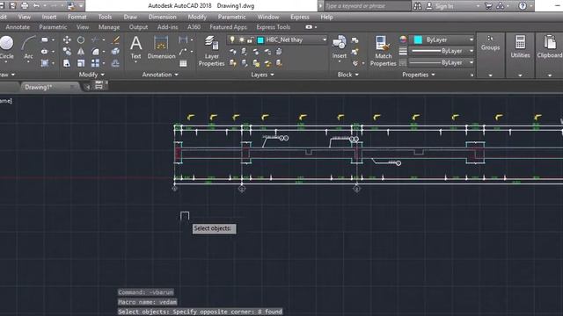Image resolution: width=563 pixels, height=316 pixels.
Task: Pick the Trim tool in Modify panel
Action: tap(95, 39)
